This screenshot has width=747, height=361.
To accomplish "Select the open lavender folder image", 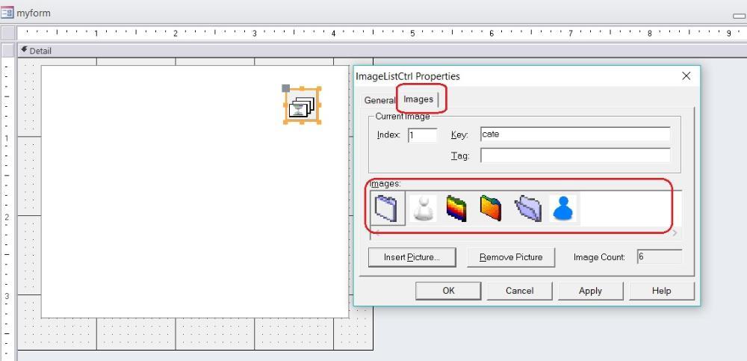I will (528, 209).
